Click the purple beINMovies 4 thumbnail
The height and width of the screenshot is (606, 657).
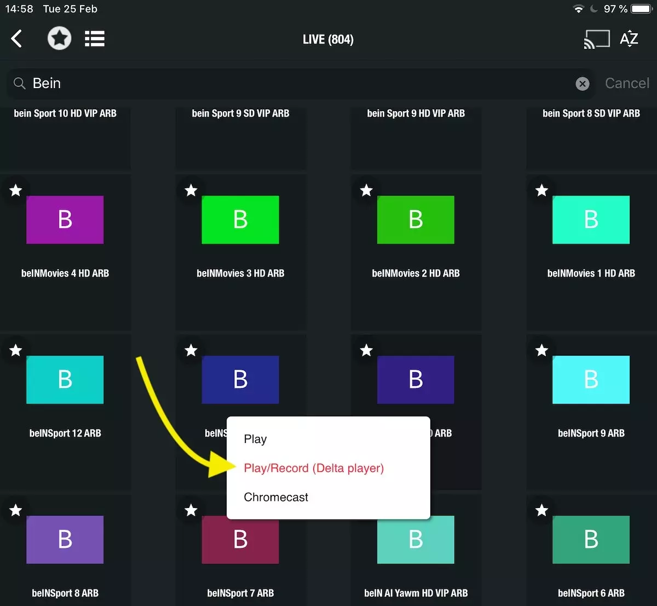pos(65,220)
